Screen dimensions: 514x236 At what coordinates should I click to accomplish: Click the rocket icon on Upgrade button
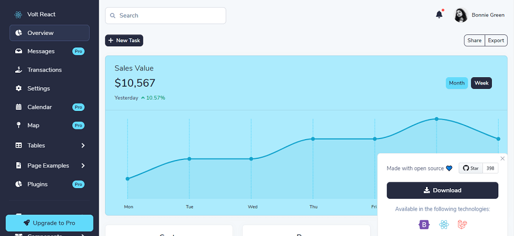(27, 223)
